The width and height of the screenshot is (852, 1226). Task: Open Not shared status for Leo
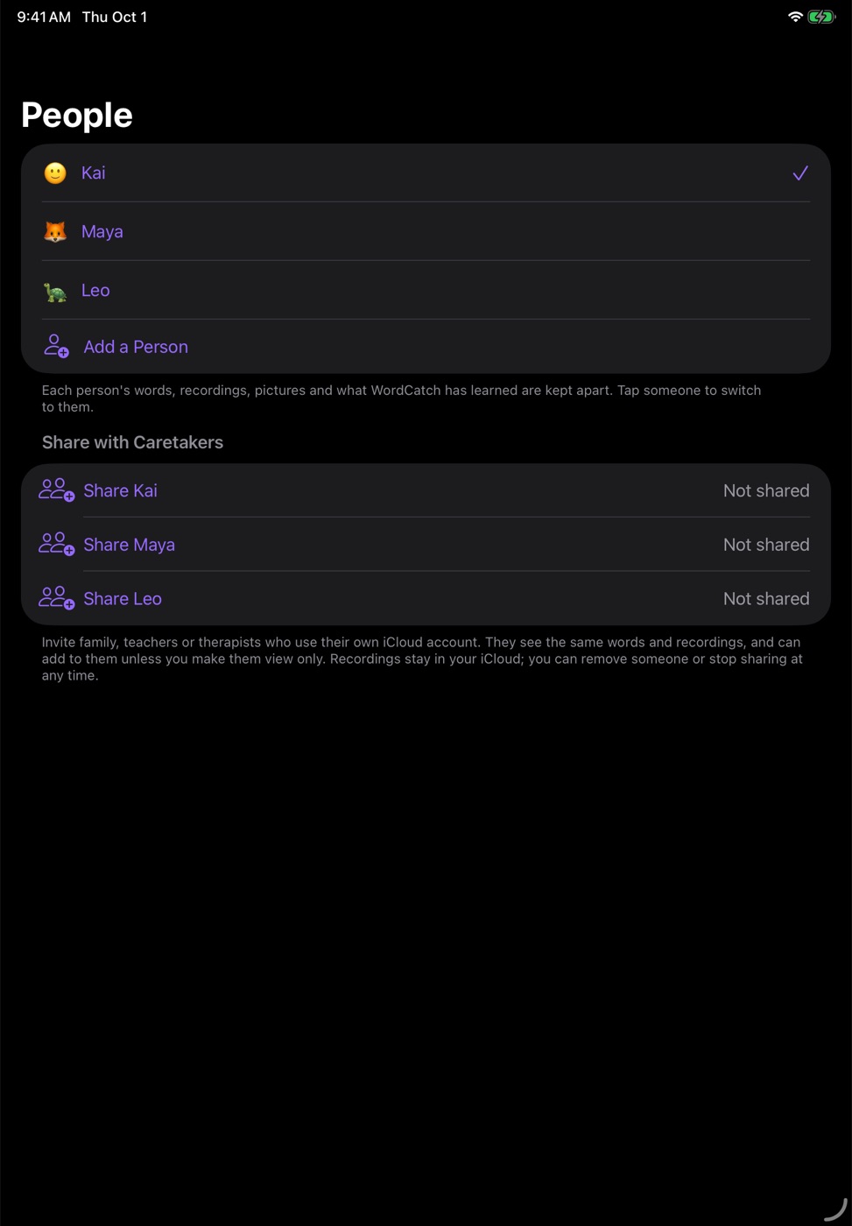[766, 599]
